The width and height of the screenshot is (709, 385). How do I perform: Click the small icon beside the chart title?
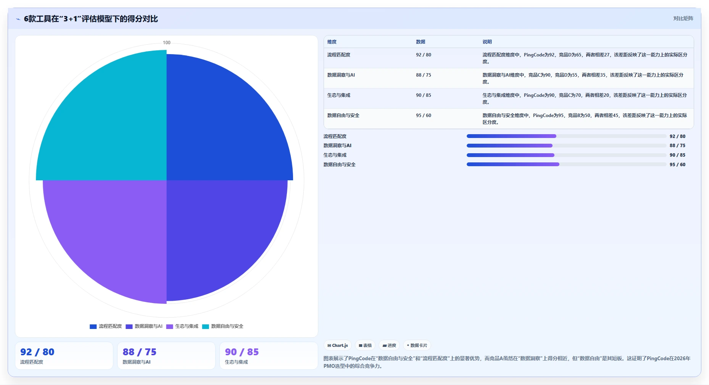[18, 19]
